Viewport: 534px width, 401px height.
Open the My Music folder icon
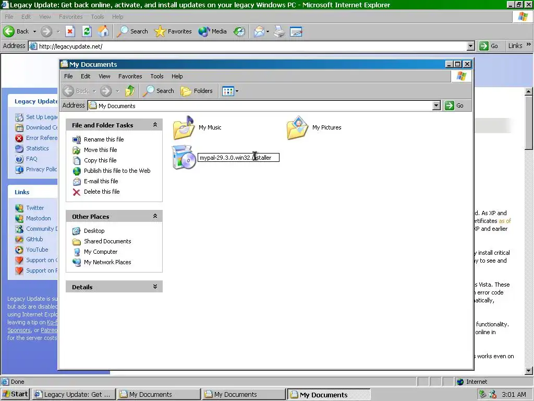[x=184, y=127]
